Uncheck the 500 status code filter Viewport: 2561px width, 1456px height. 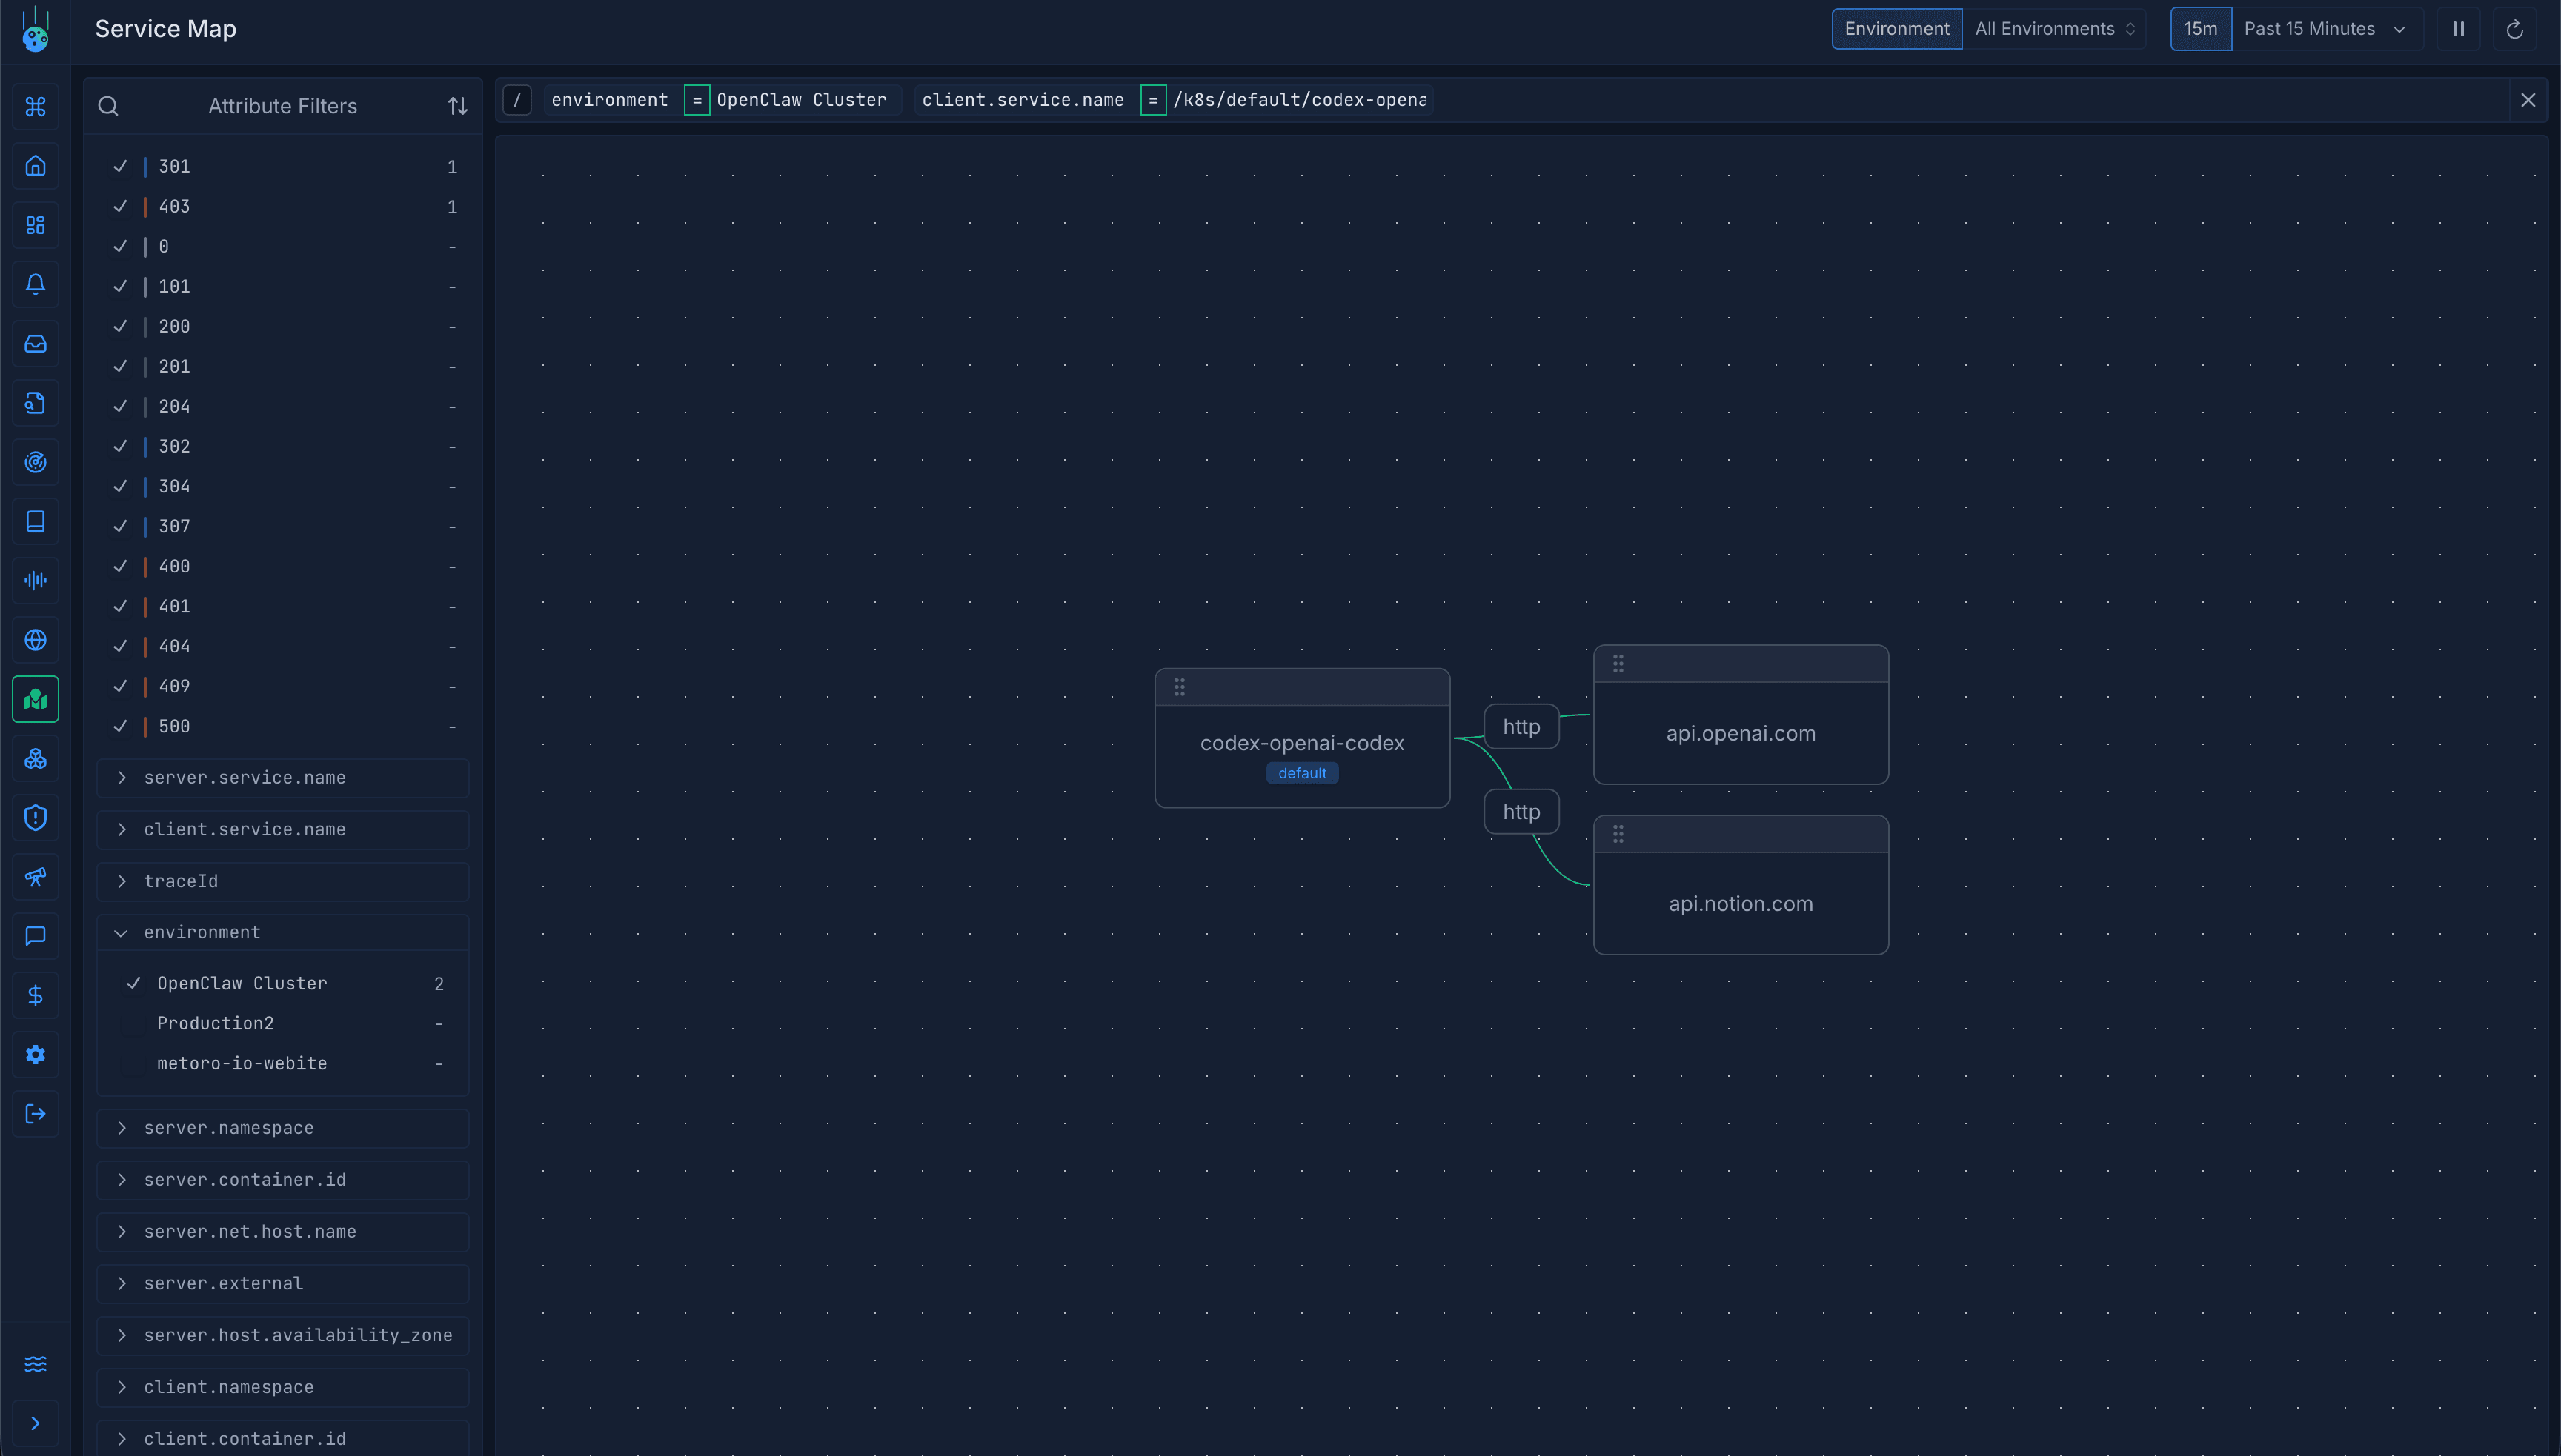[x=120, y=726]
